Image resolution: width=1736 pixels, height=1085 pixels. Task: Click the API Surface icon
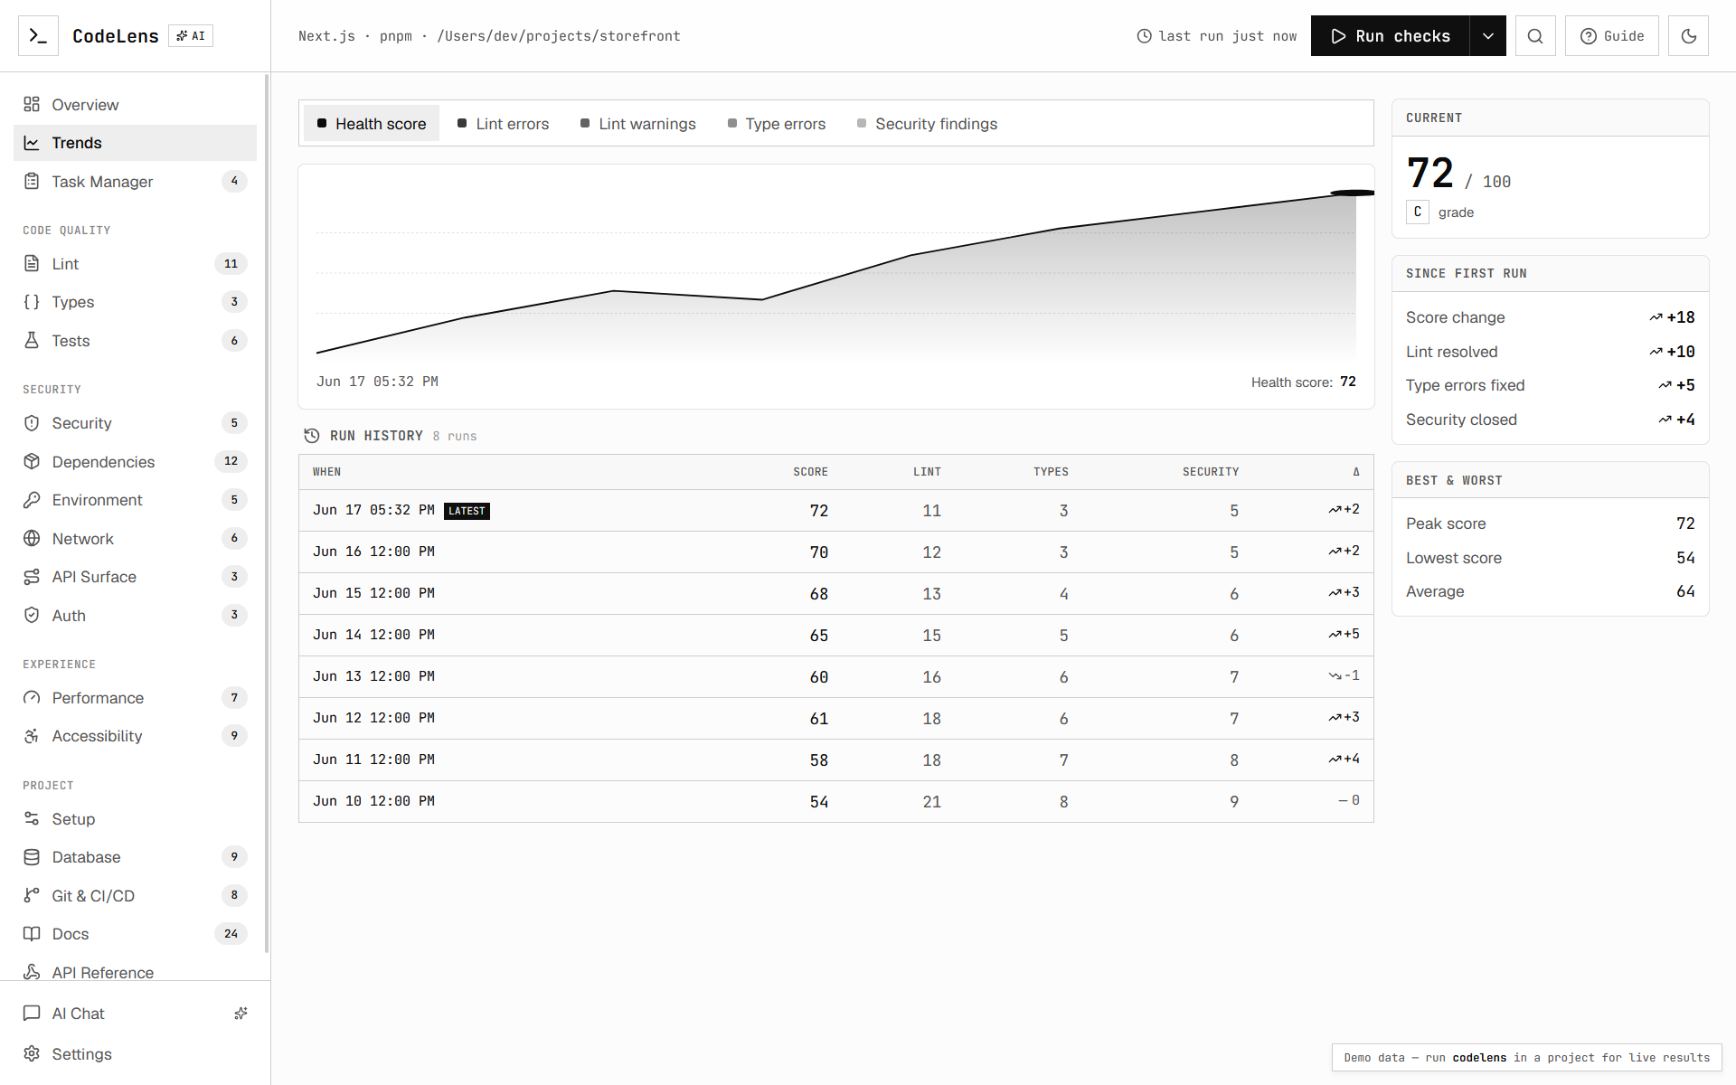pyautogui.click(x=32, y=577)
